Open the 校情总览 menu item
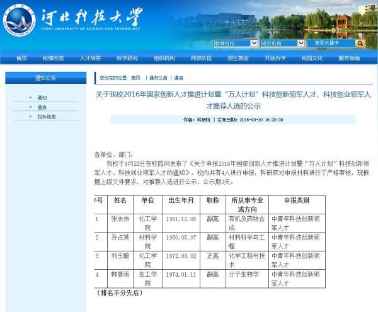 (x=54, y=58)
